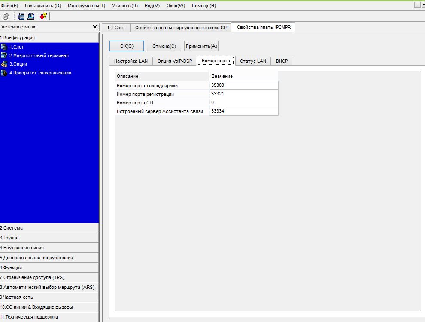Edit the CTI port value 0
425x322 pixels.
coord(244,103)
